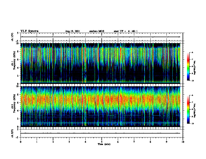Screen dimensions: 206x159
Task: Click the time axis final tick label "10"
Action: click(183, 142)
